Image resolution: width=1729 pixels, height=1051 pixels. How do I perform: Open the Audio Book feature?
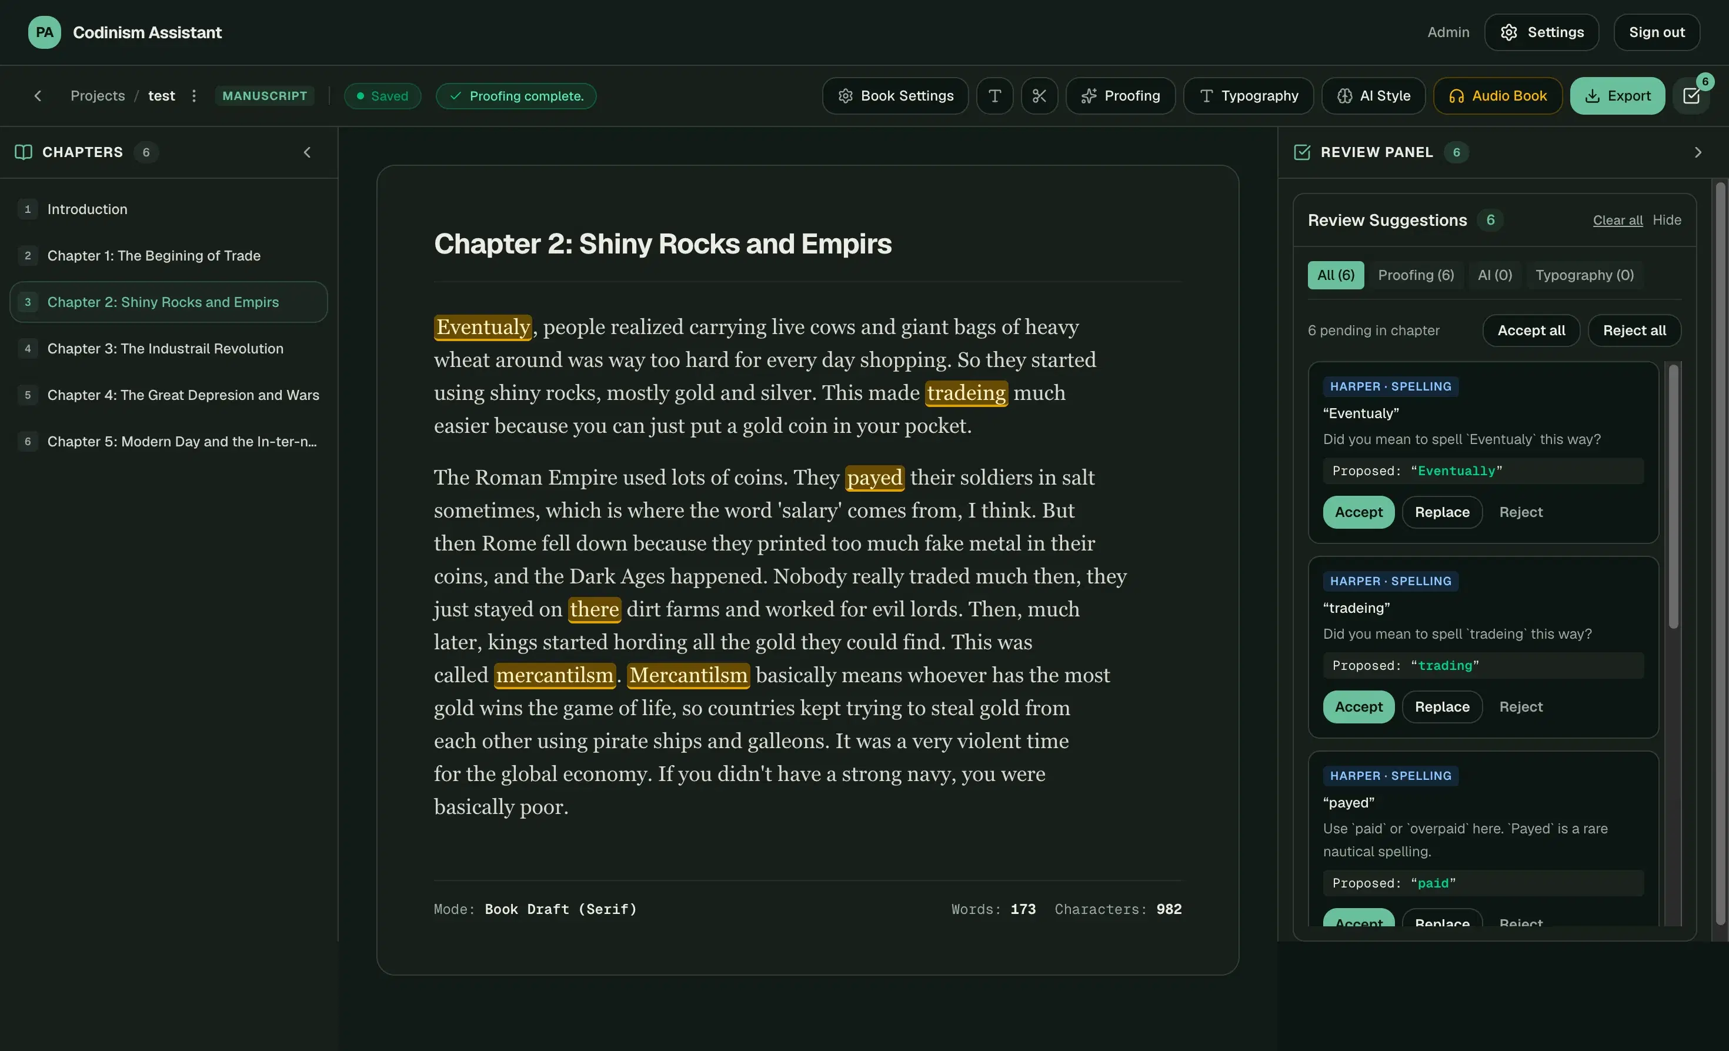click(1497, 95)
